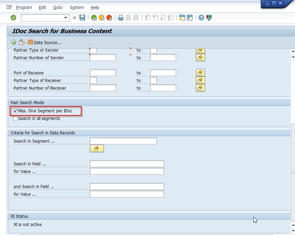The width and height of the screenshot is (295, 235).
Task: Open the Help menu
Action: click(95, 7)
